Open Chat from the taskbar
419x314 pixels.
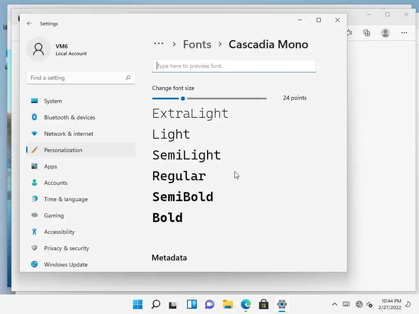(x=210, y=304)
